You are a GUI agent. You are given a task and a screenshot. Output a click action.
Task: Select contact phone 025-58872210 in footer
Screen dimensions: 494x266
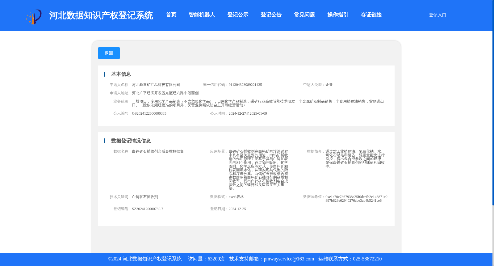(367, 259)
